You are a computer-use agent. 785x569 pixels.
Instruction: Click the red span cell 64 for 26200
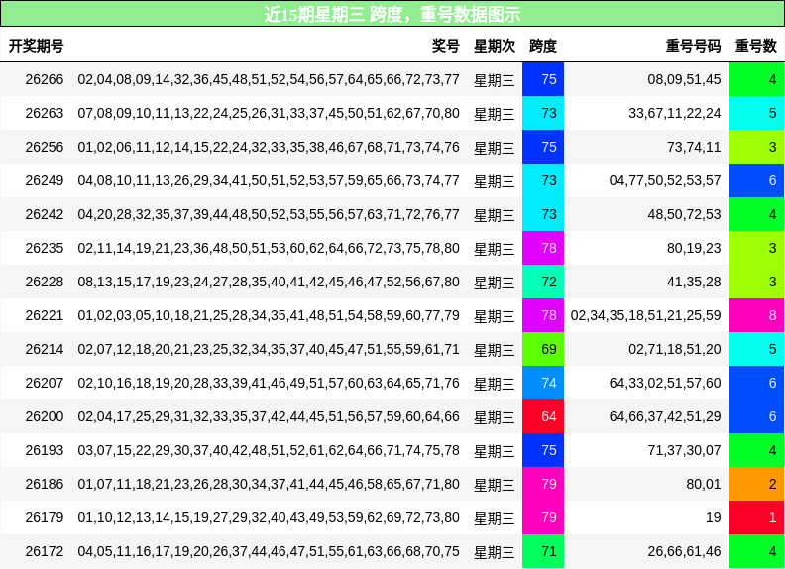[x=543, y=416]
